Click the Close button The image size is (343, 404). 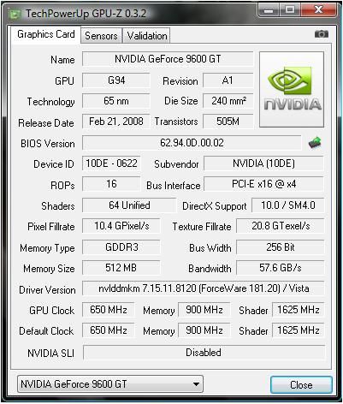301,385
